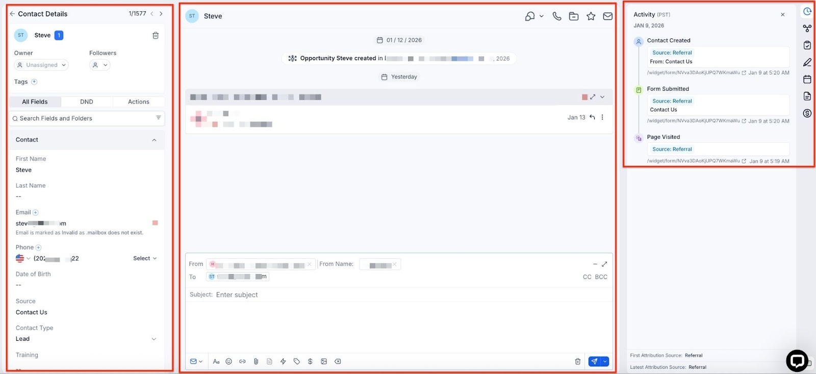Expand the email thread to full view

tap(593, 97)
